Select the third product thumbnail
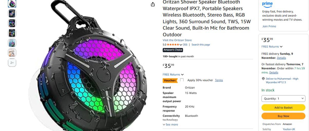 [x=12, y=23]
